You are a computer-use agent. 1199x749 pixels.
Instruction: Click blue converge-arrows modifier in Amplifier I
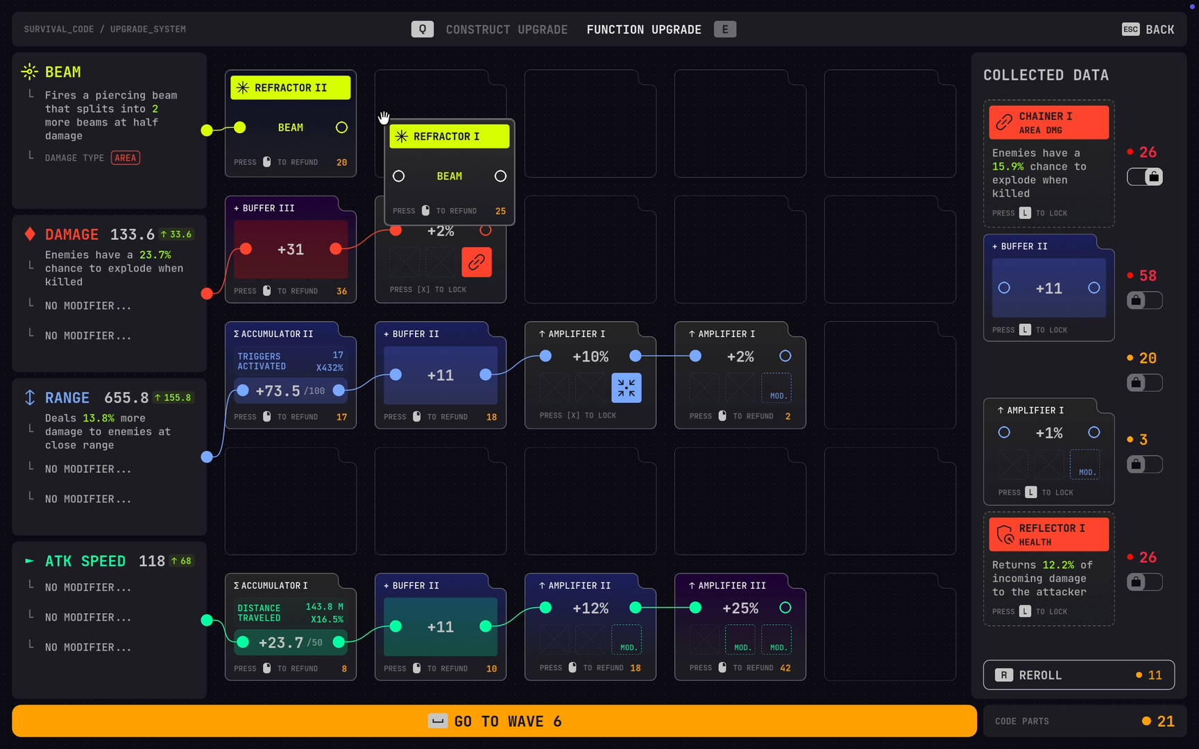pos(627,388)
